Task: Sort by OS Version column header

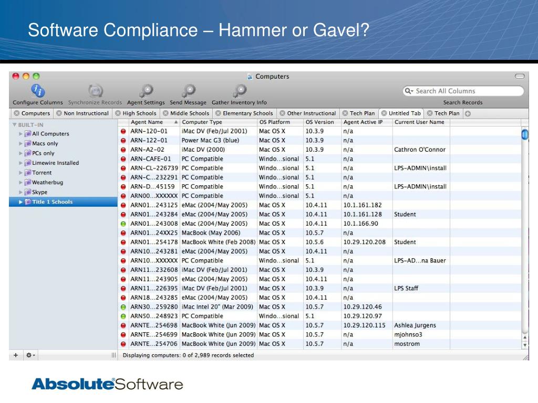Action: (323, 122)
